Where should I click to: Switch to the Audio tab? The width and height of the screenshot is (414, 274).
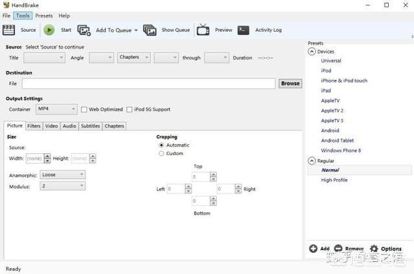pos(69,126)
